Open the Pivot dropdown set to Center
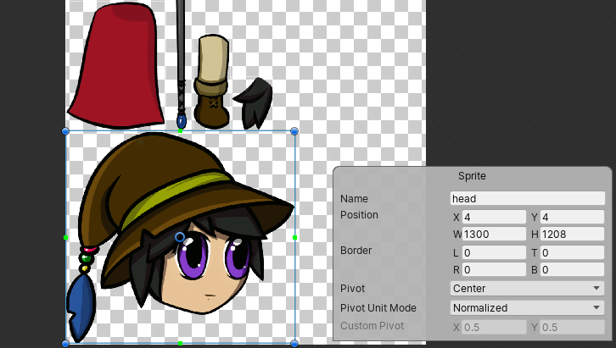The width and height of the screenshot is (616, 348). tap(527, 289)
